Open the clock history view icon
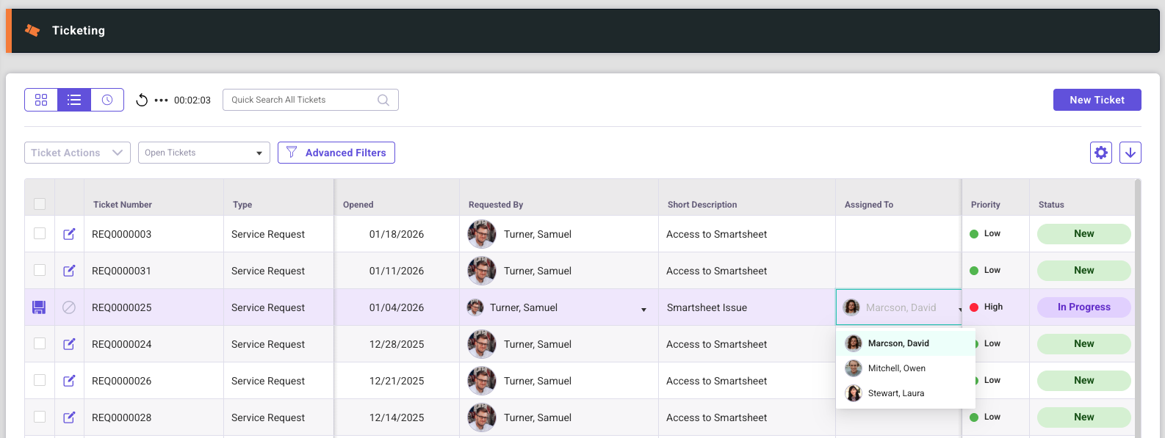The height and width of the screenshot is (438, 1165). point(107,100)
